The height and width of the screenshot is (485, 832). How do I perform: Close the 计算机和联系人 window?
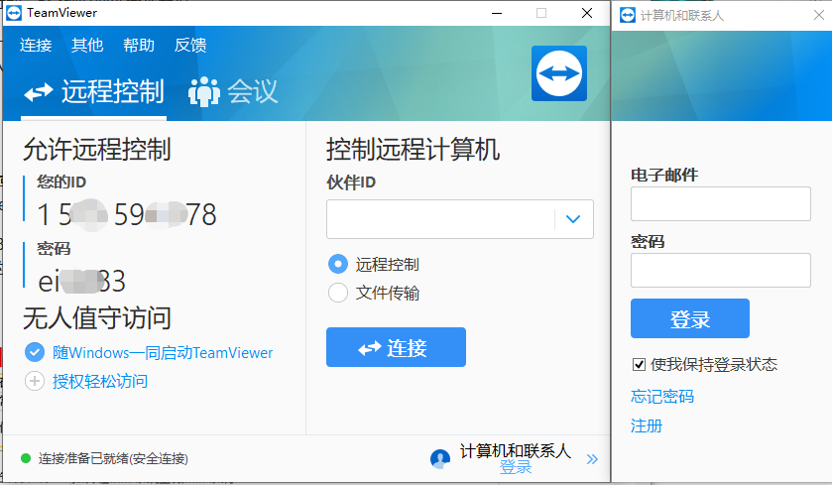coord(819,15)
